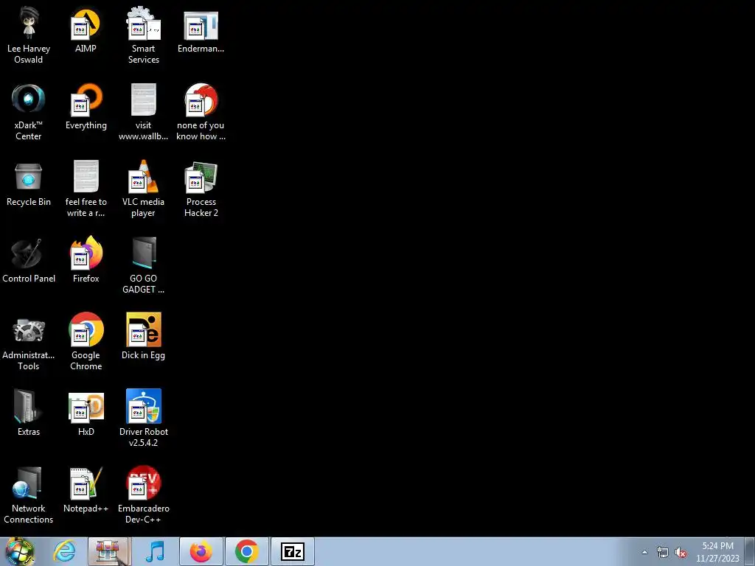Click the network status tray icon
Screen dimensions: 755x566
(663, 552)
